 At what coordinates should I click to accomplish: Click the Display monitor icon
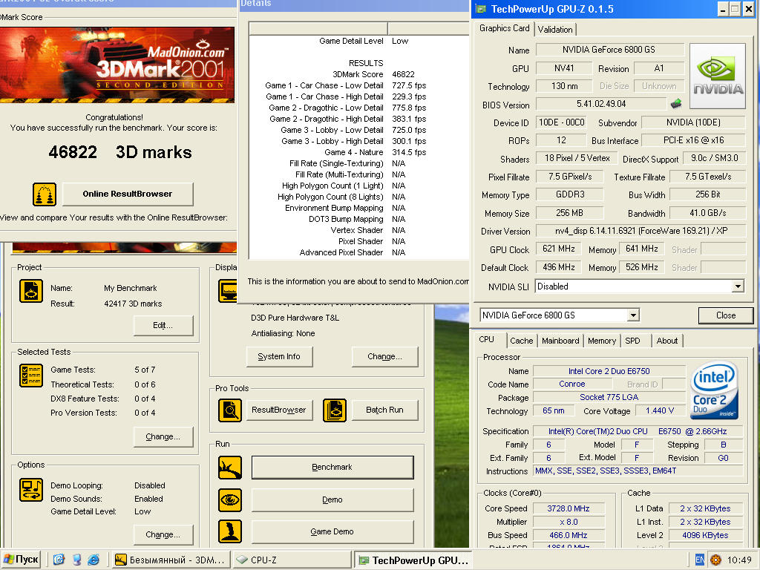tap(227, 291)
